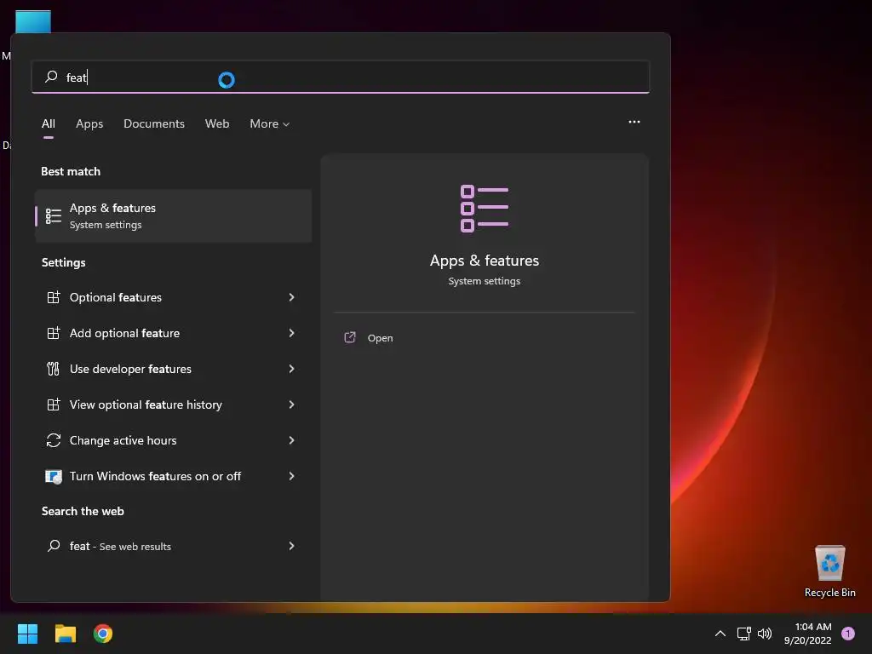Switch to the Apps search tab
Viewport: 872px width, 654px height.
tap(89, 123)
